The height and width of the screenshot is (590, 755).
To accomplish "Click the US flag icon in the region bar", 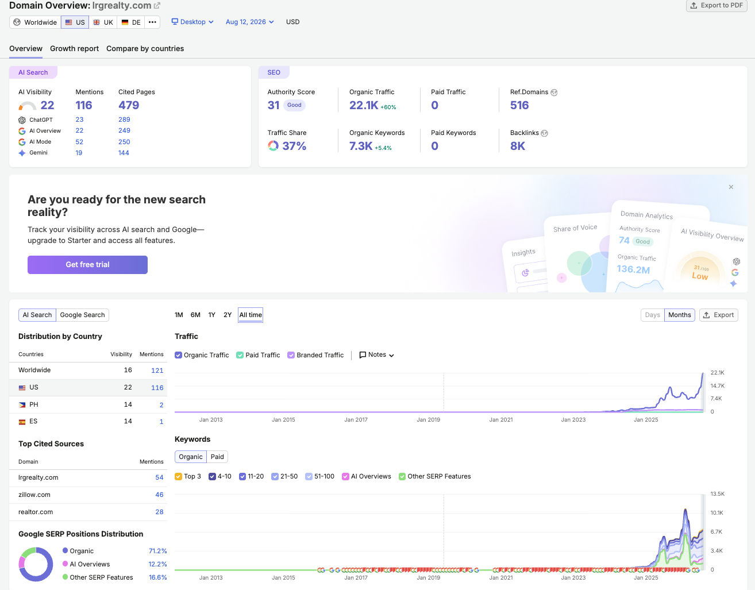I will coord(69,22).
